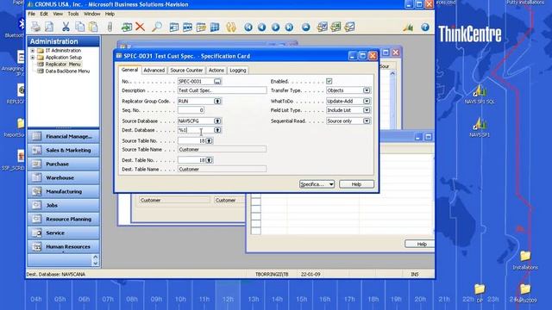Screen dimensions: 552x310
Task: Click Source Table No. lookup arrow
Action: click(x=209, y=140)
